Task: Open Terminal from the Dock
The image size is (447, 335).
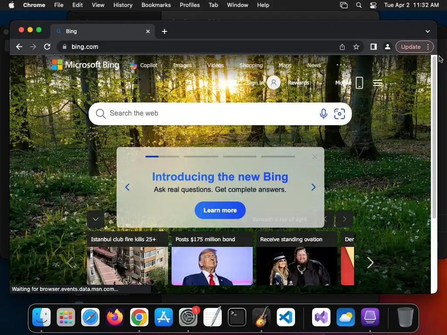Action: 237,317
